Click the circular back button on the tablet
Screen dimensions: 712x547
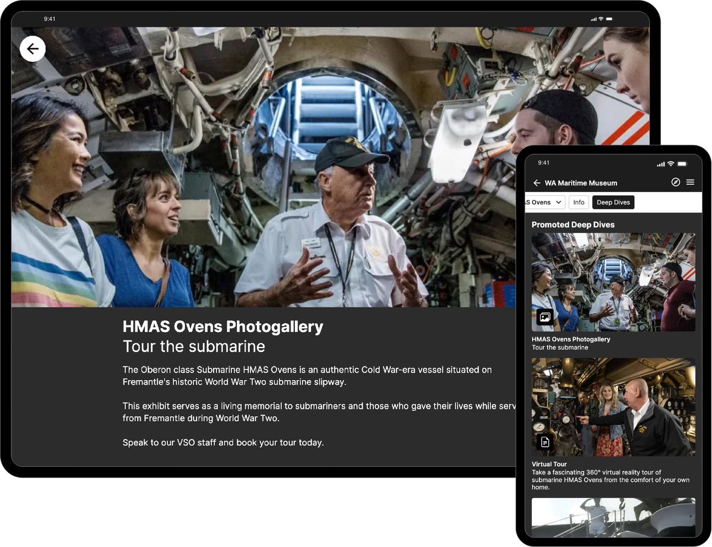pyautogui.click(x=33, y=49)
